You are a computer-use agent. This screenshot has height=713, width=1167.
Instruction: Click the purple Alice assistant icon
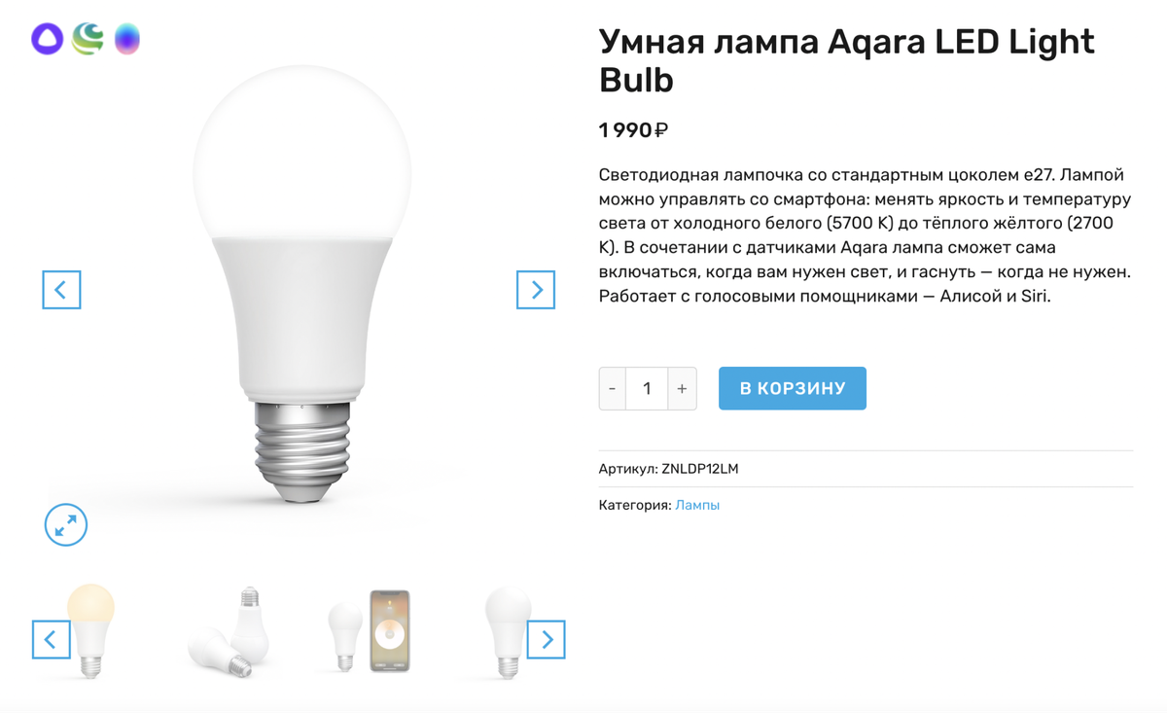(47, 39)
